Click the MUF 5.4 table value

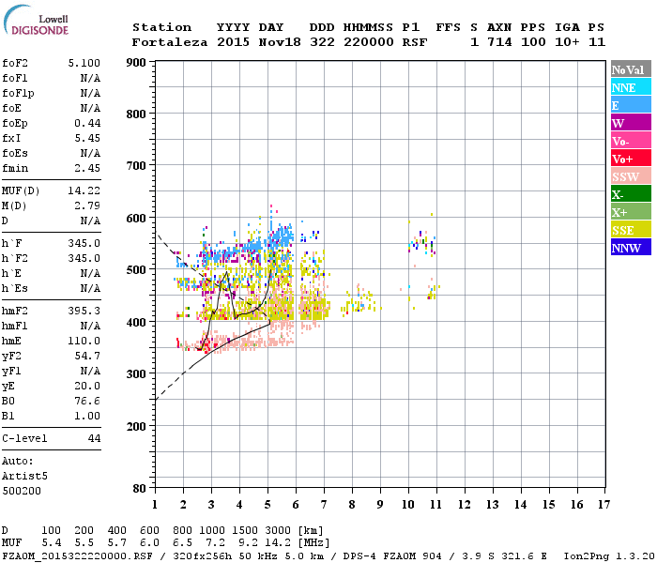point(51,543)
